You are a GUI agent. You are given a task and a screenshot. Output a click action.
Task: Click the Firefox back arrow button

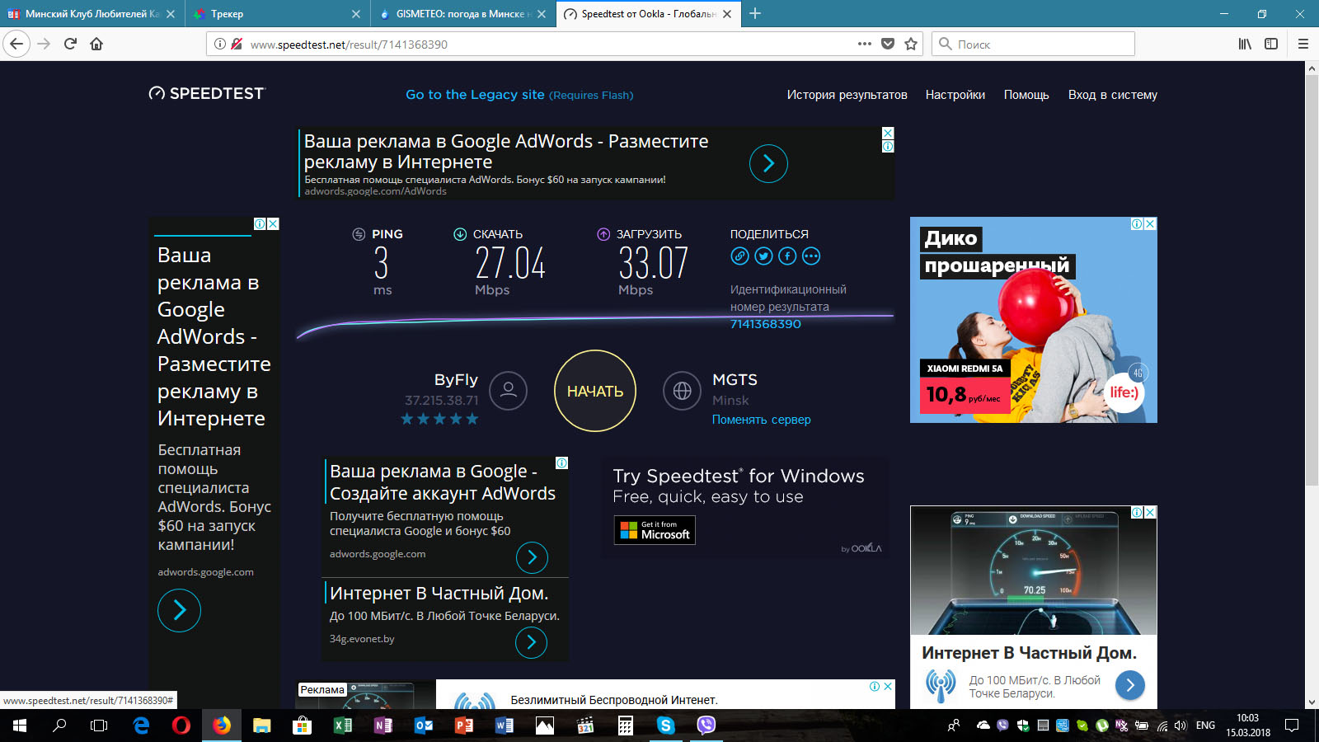coord(16,44)
